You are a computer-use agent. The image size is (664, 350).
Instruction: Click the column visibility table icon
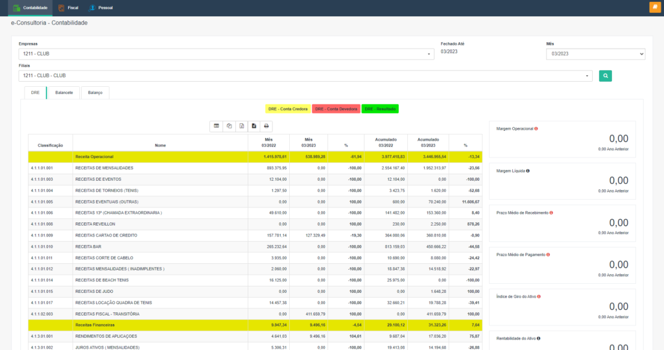[x=217, y=126]
